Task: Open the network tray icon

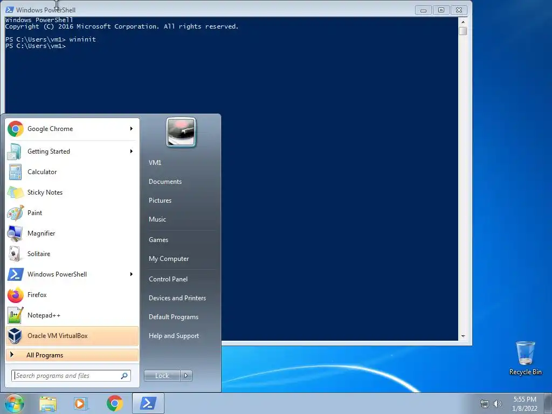Action: [x=485, y=404]
